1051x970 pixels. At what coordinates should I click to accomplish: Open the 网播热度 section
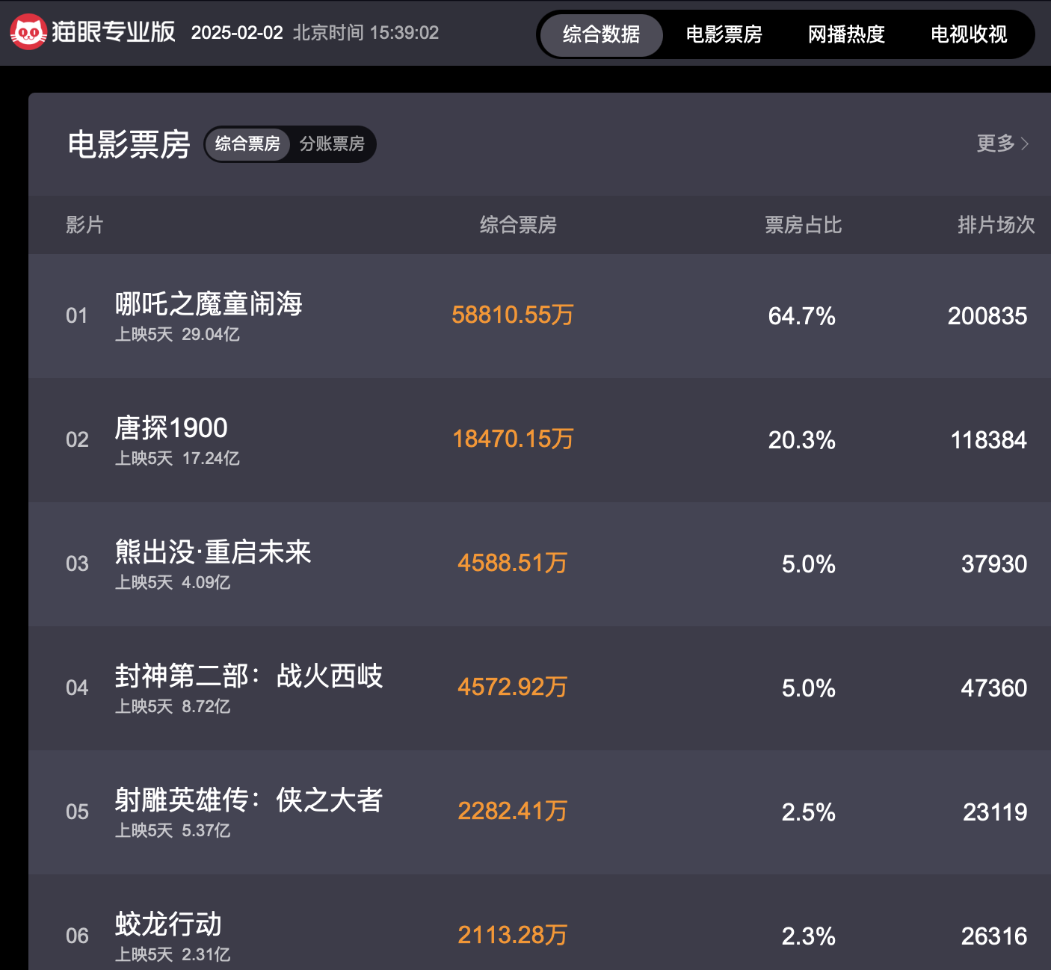[845, 34]
